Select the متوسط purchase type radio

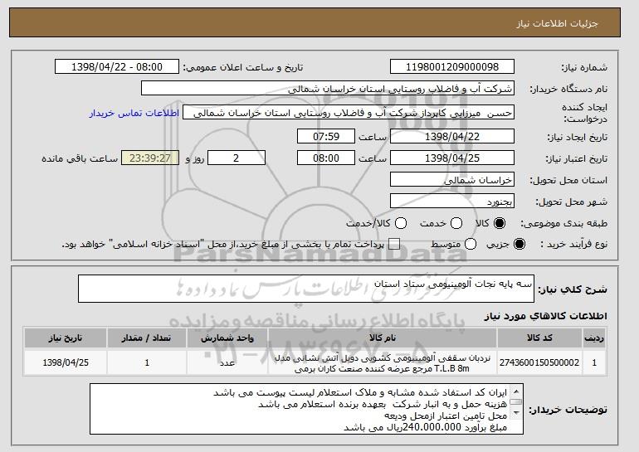coord(471,244)
